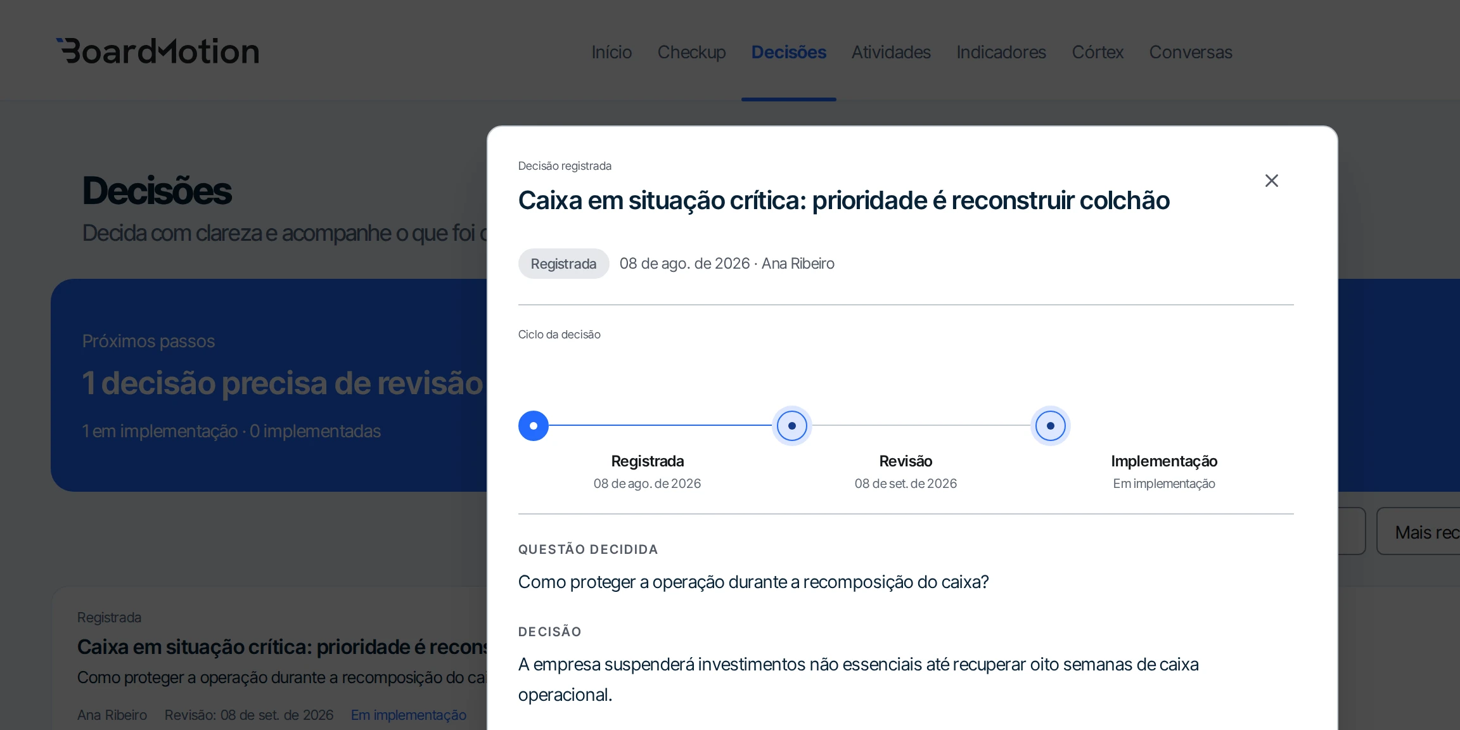Click 'Revisão: 08 de set. de 2026' on the card
The width and height of the screenshot is (1460, 730).
[x=249, y=715]
